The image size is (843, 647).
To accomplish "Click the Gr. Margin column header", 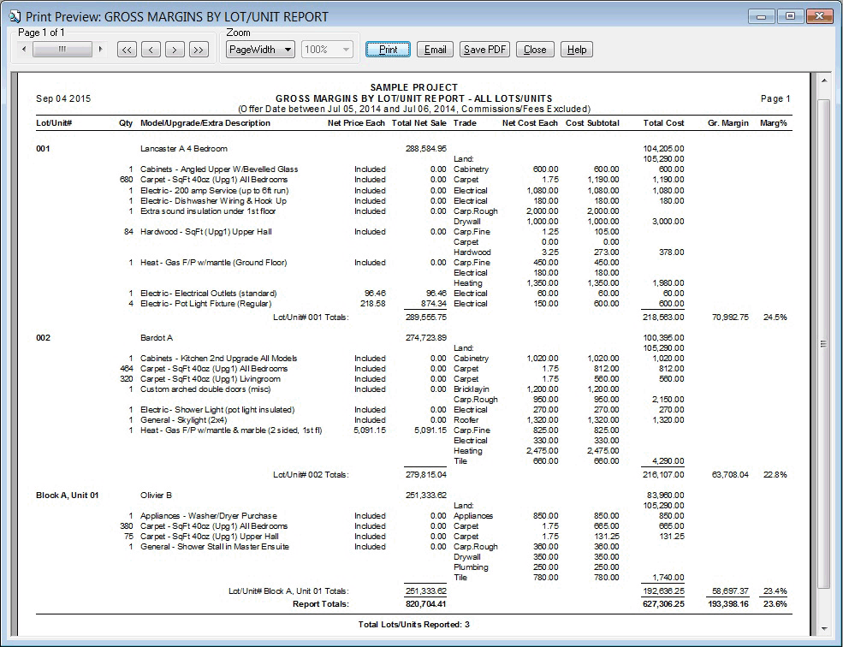I will tap(728, 123).
